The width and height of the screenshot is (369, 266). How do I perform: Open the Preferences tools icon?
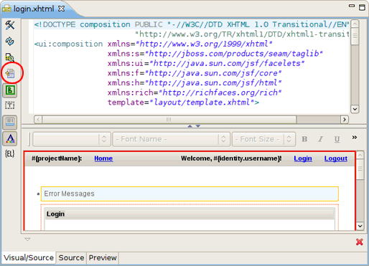10,25
